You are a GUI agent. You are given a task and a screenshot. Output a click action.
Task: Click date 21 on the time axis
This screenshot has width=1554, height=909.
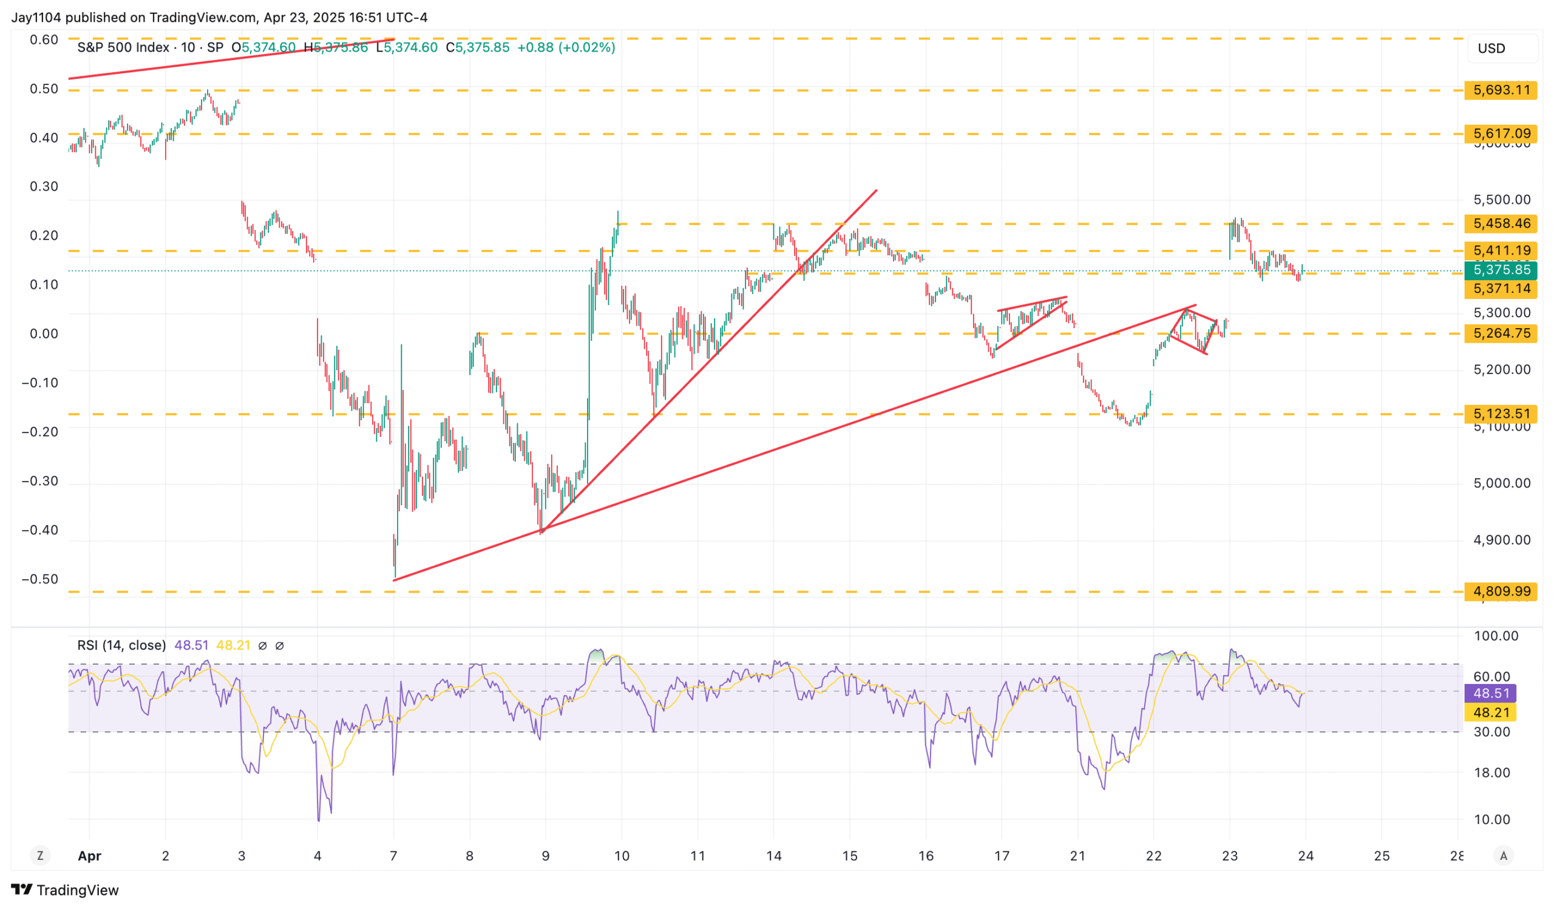(1078, 856)
